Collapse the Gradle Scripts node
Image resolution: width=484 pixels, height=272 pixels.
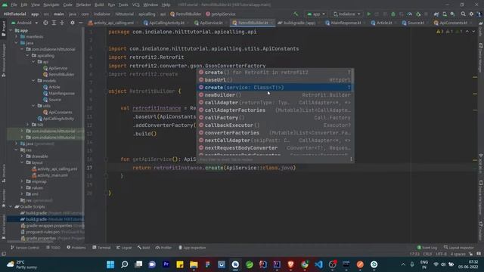click(11, 206)
